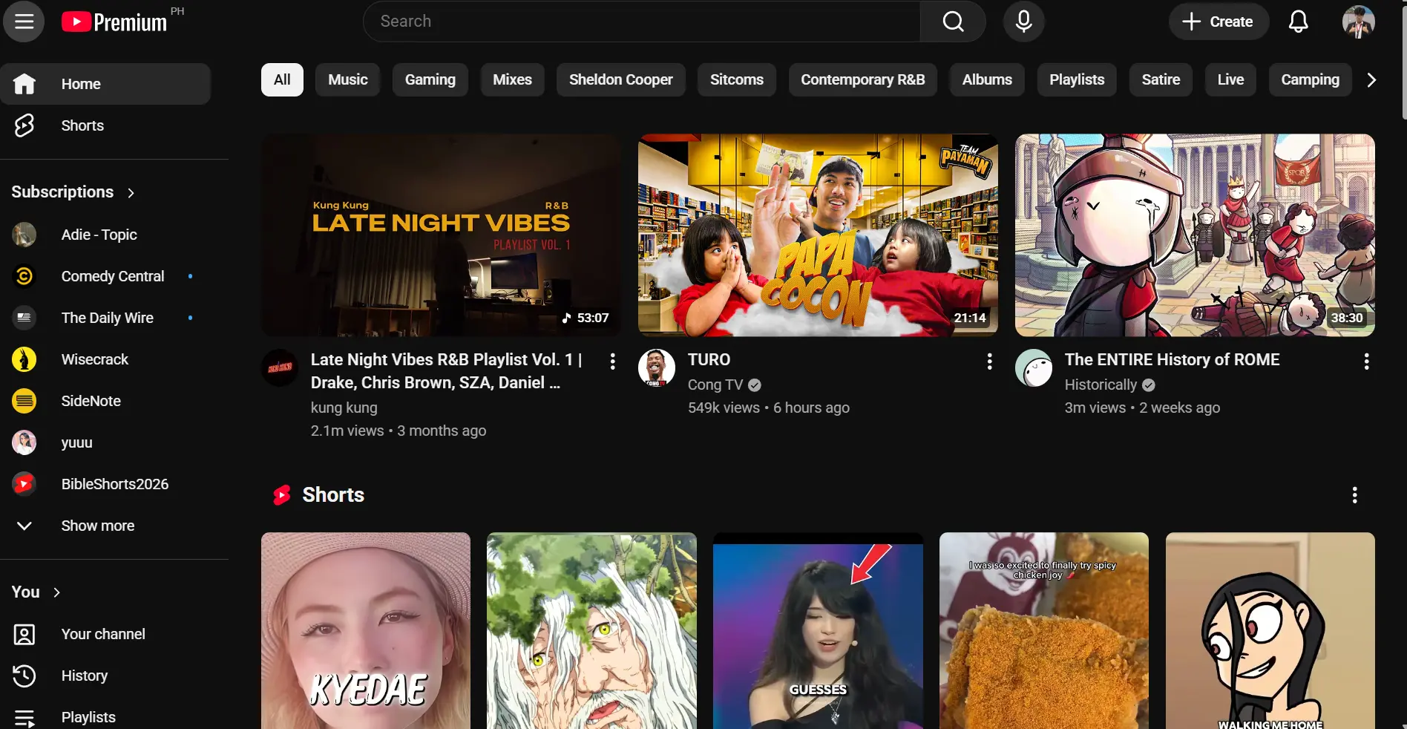Open Historically channel avatar under Rome video

click(x=1034, y=367)
